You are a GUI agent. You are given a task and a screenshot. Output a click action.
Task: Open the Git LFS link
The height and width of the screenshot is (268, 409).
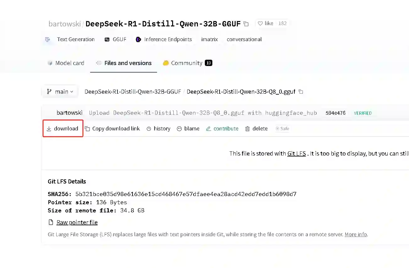click(x=297, y=154)
